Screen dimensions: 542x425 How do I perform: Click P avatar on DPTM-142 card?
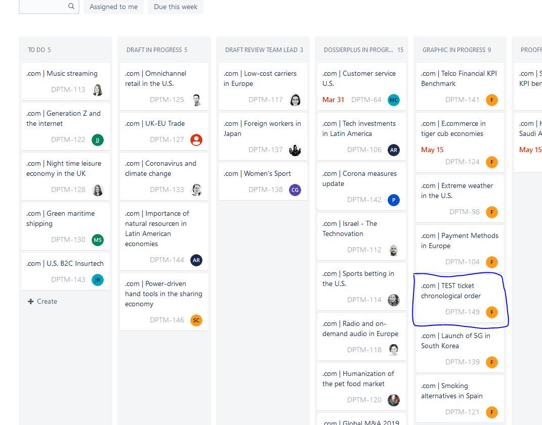tap(394, 200)
